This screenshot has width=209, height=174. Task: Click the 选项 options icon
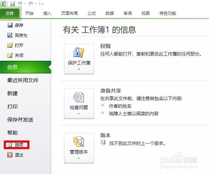point(10,145)
